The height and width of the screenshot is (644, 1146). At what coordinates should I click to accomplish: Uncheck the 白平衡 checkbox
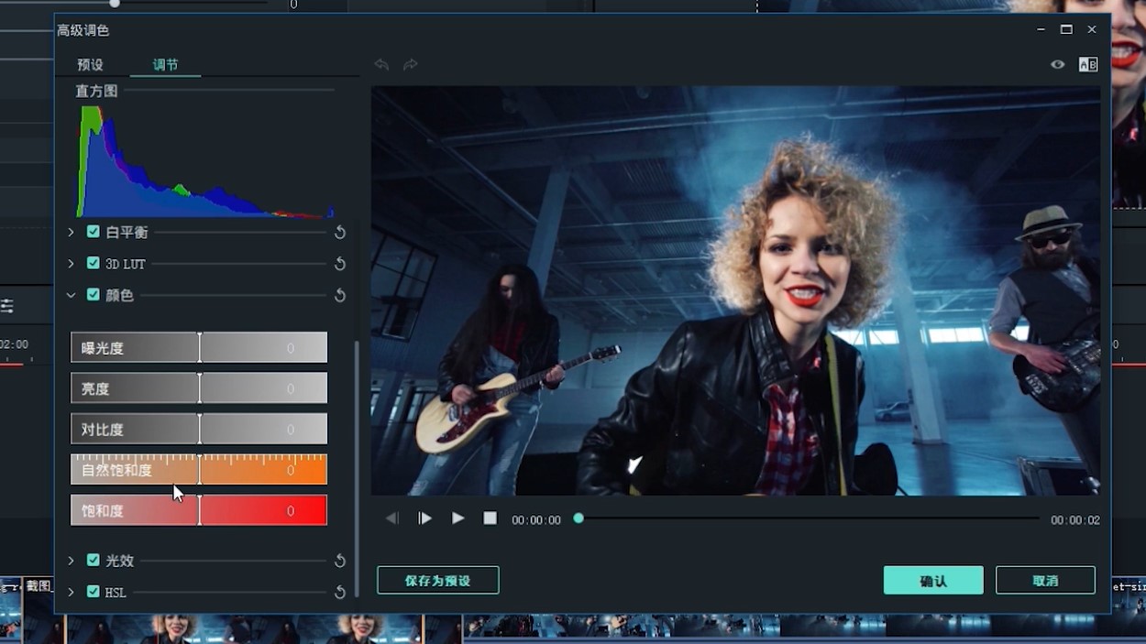(93, 232)
